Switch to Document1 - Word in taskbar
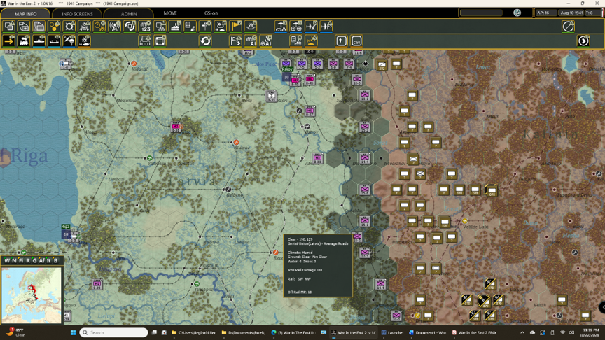605x340 pixels. point(427,332)
